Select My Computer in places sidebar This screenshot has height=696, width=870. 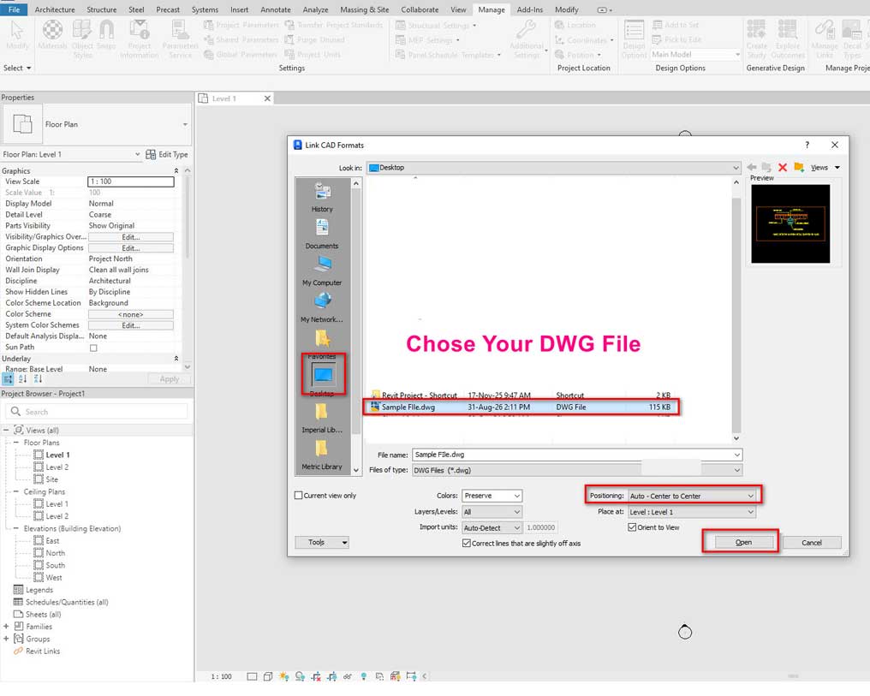point(322,271)
